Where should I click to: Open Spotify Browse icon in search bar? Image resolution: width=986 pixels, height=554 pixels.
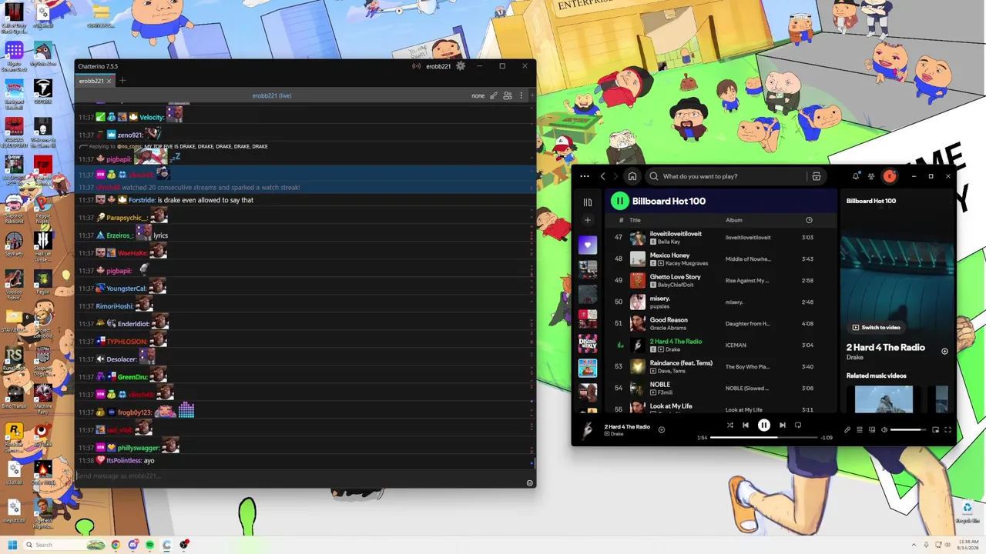tap(817, 176)
